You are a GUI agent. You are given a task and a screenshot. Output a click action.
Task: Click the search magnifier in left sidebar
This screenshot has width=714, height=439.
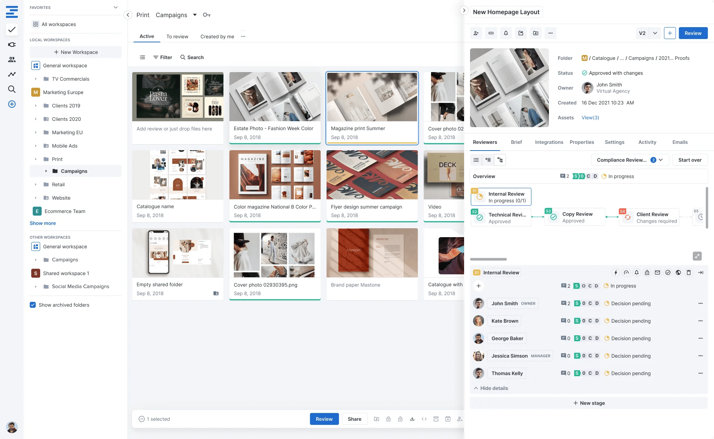pyautogui.click(x=12, y=89)
